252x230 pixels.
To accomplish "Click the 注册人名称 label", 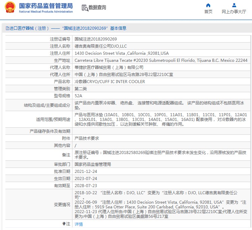I will click(60, 46).
